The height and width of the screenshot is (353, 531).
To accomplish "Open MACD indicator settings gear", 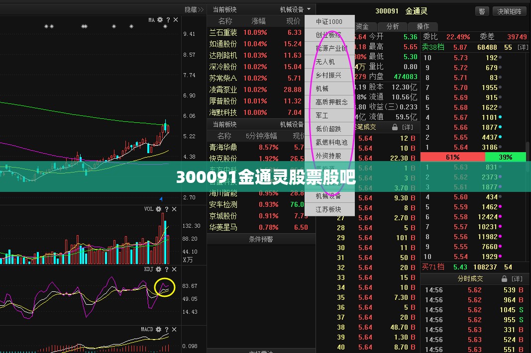I will 158,329.
